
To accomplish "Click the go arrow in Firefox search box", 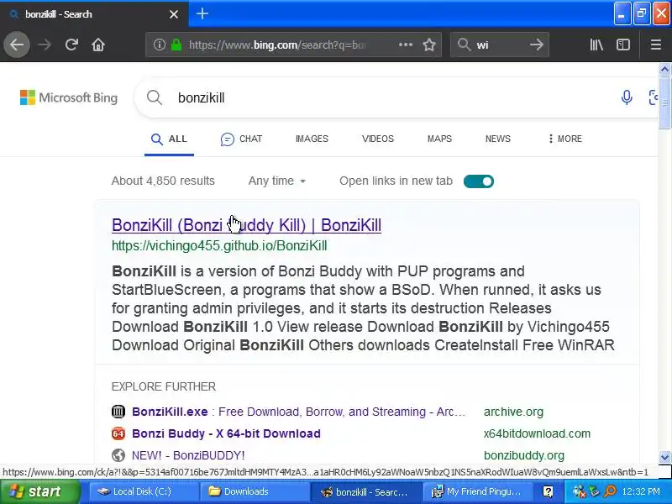I will pyautogui.click(x=536, y=45).
